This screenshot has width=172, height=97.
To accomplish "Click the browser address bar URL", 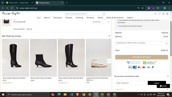I will pyautogui.click(x=28, y=8).
